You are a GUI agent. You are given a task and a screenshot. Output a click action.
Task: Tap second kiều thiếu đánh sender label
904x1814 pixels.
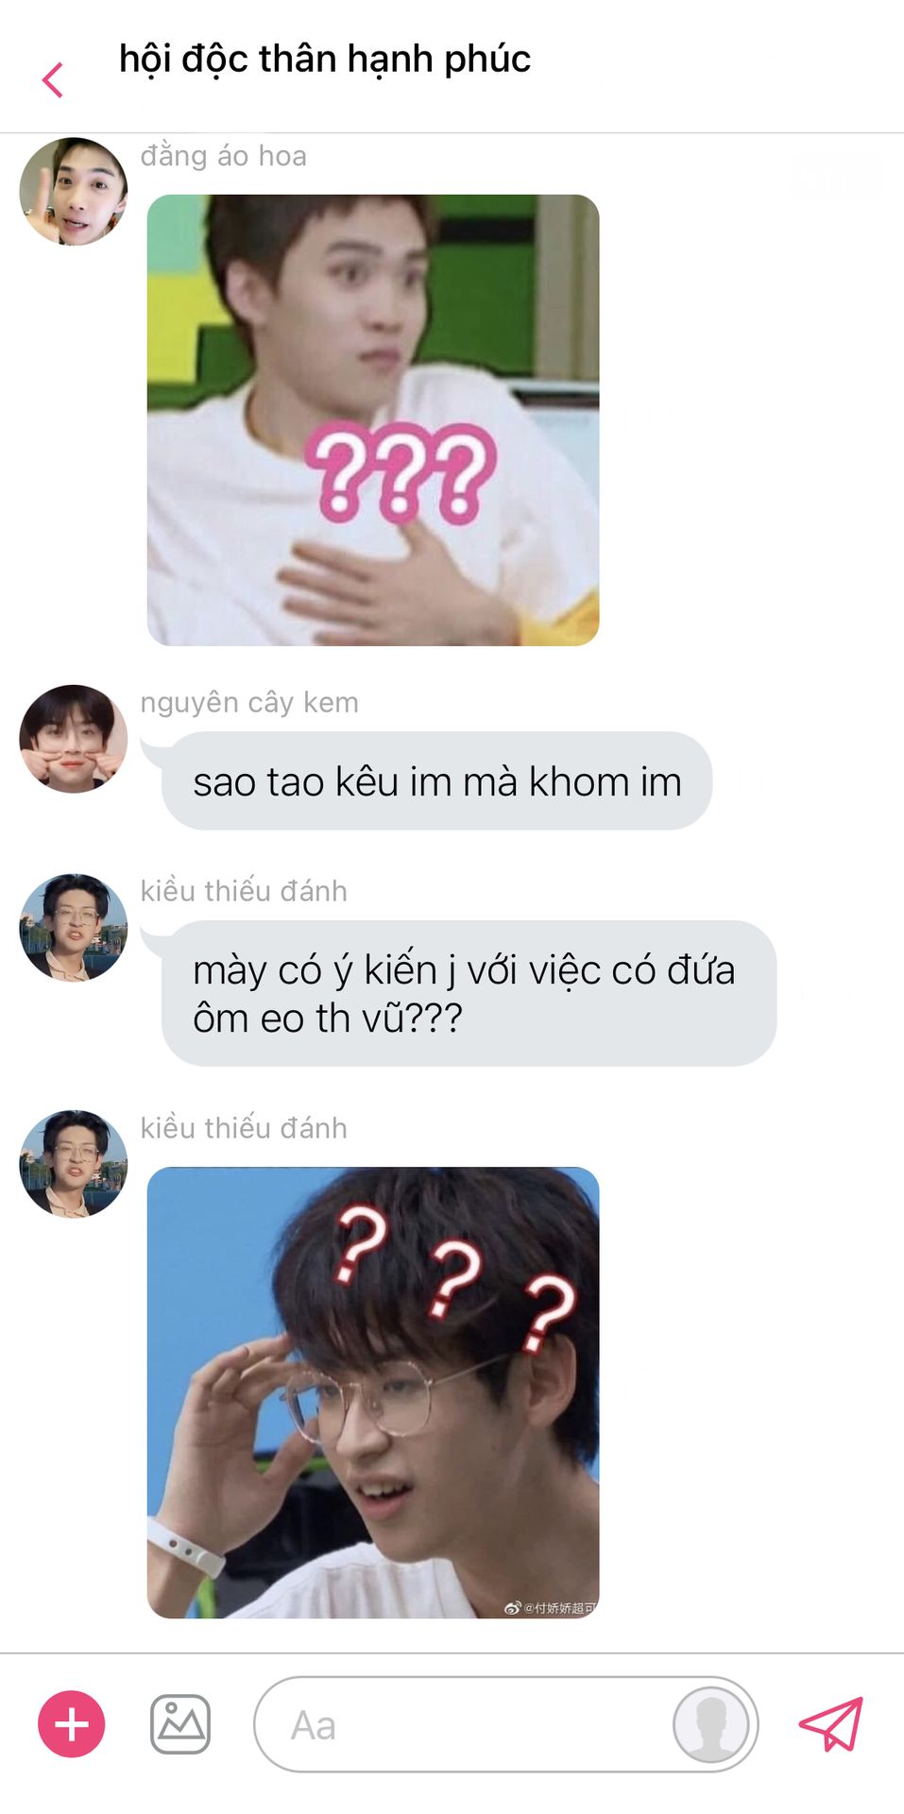click(x=244, y=1128)
